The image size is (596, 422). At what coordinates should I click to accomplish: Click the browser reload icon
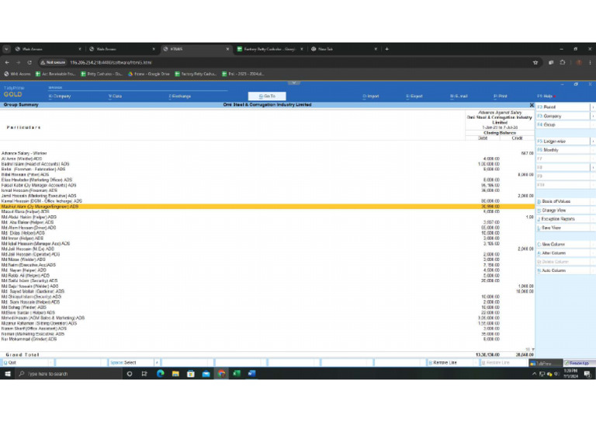(x=29, y=62)
